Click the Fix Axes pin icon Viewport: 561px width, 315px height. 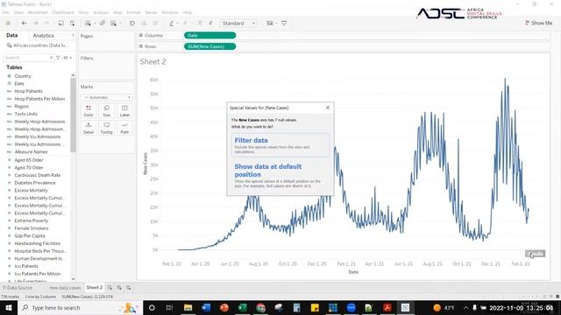click(x=210, y=24)
